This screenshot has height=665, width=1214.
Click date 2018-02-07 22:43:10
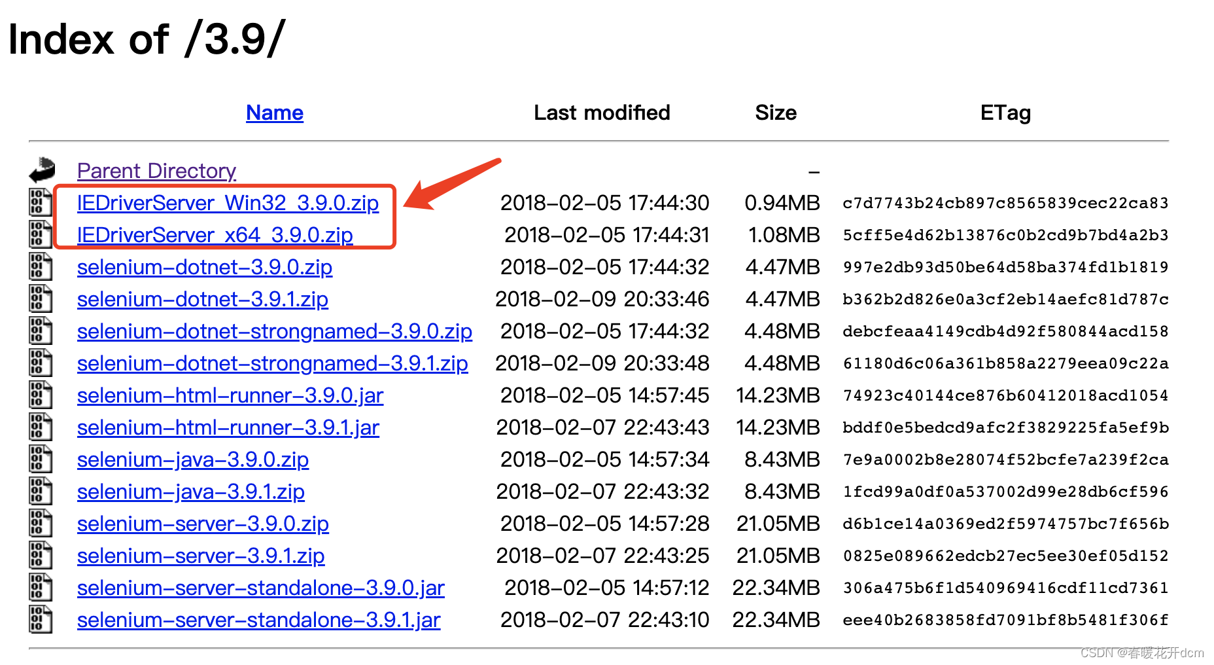605,620
